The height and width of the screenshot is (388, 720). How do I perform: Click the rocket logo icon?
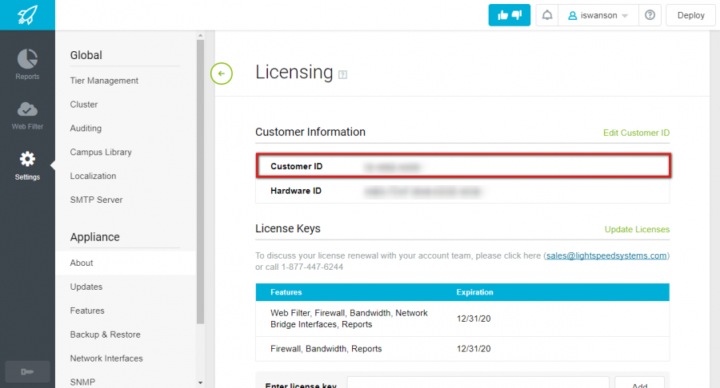tap(27, 15)
